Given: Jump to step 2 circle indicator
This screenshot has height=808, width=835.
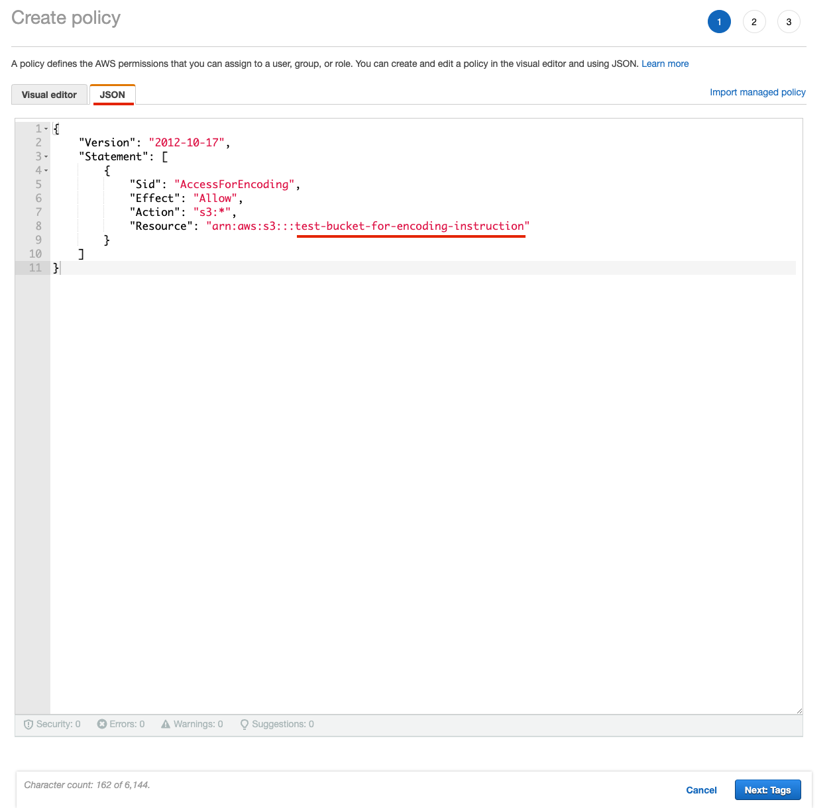Looking at the screenshot, I should click(754, 22).
